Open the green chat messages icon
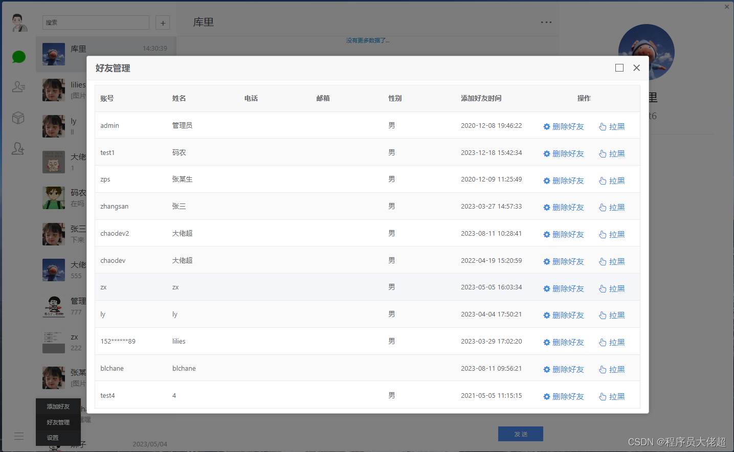This screenshot has height=452, width=734. tap(19, 57)
